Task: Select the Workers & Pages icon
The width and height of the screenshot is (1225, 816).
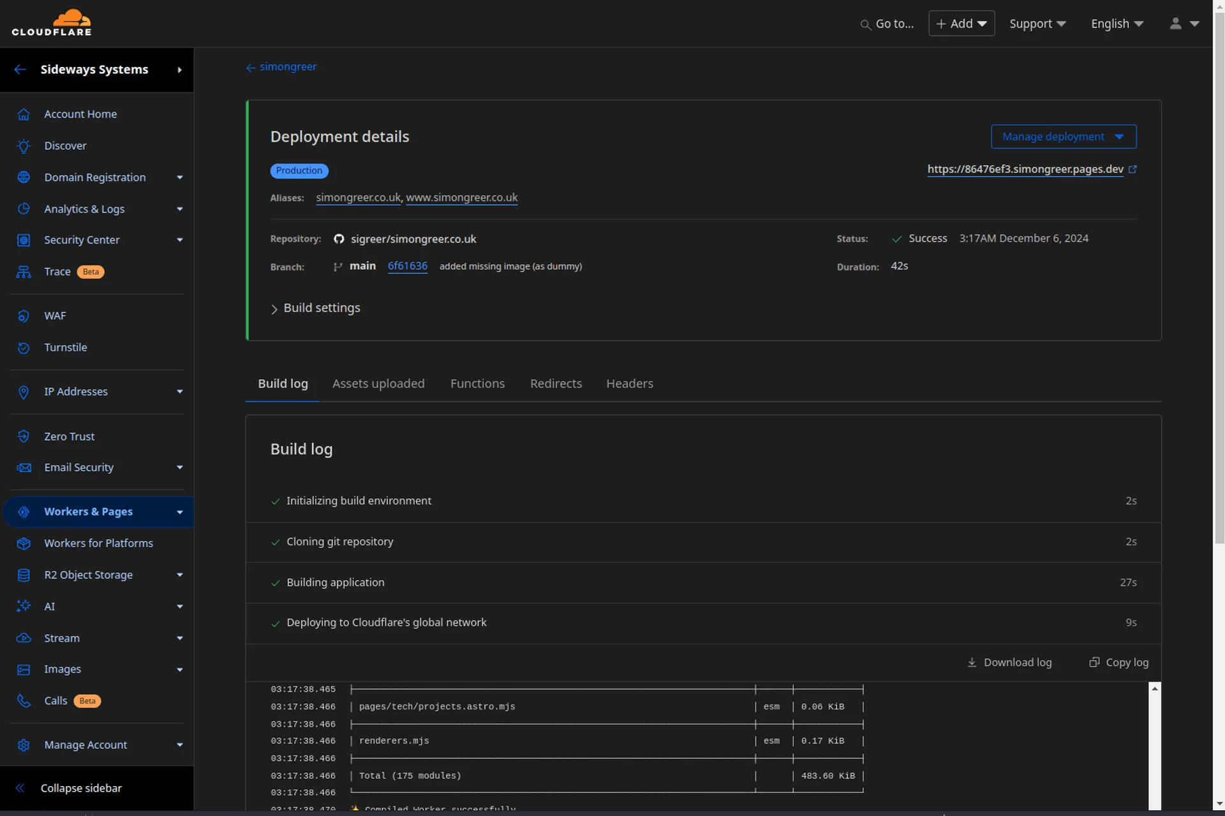Action: (x=24, y=511)
